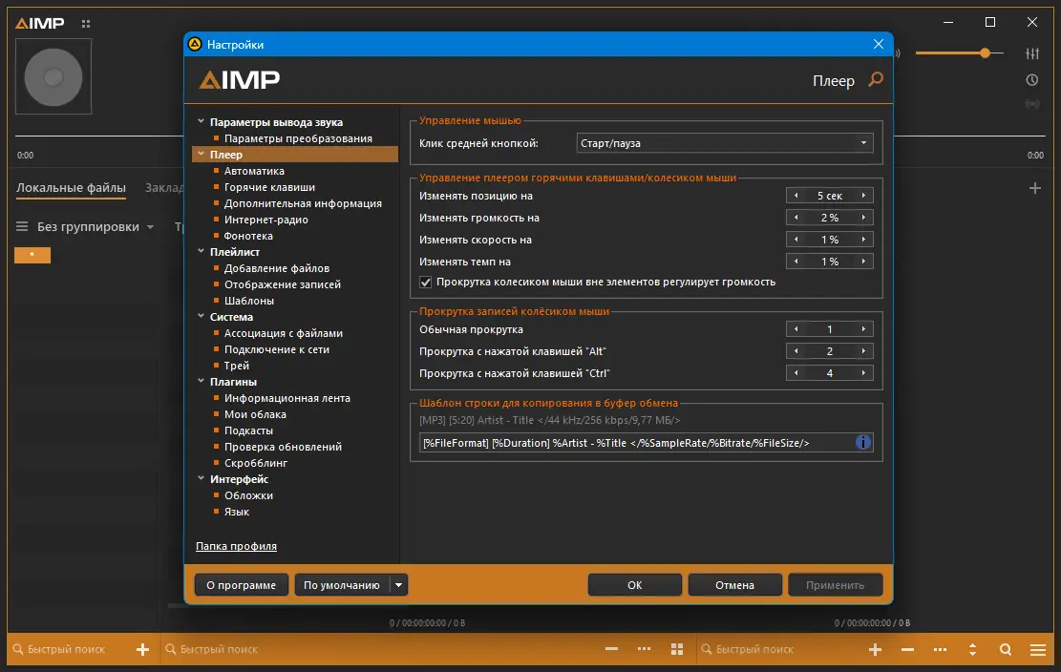Increase Изменять позицию на value
This screenshot has height=672, width=1061.
click(x=863, y=196)
